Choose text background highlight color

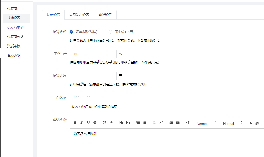coord(257,123)
